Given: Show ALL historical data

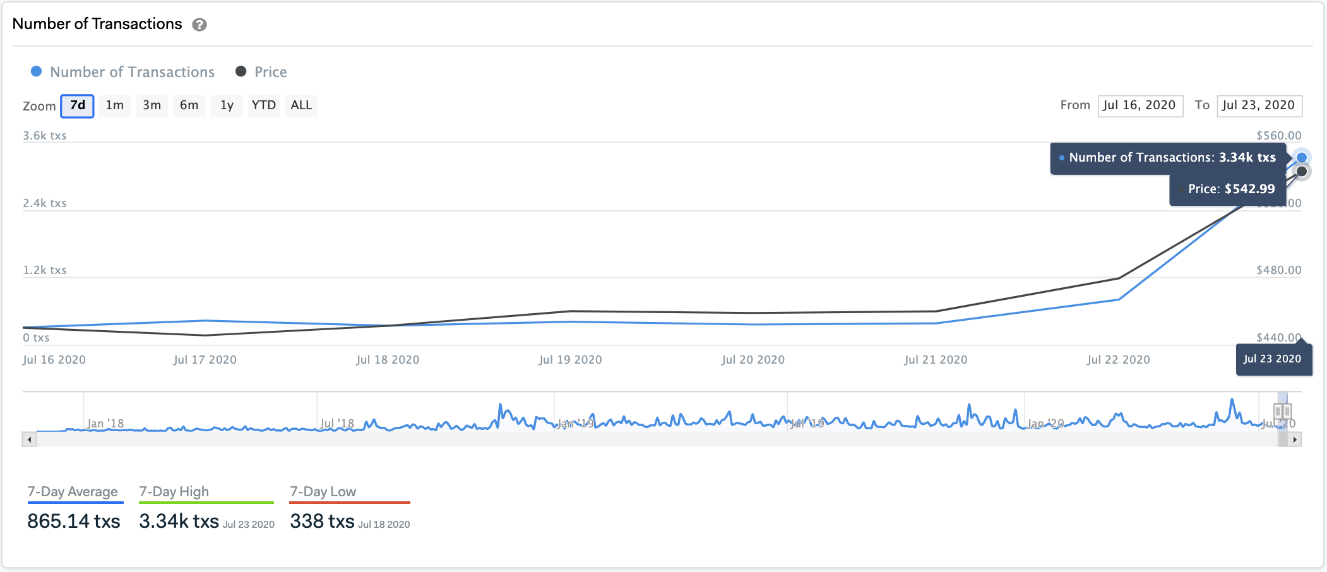Looking at the screenshot, I should click(x=301, y=105).
